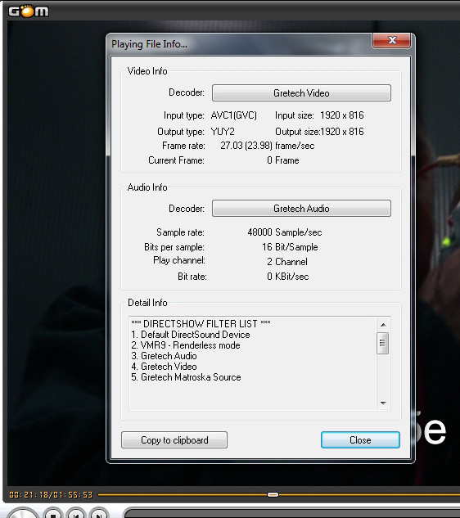Click the seek bar position handle
Image resolution: width=460 pixels, height=518 pixels.
click(x=273, y=494)
